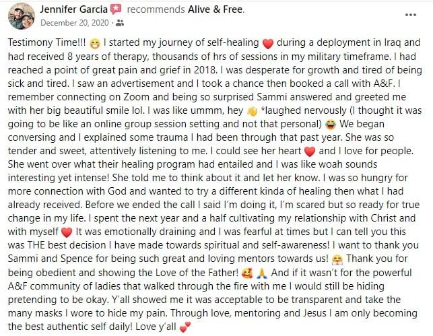
Task: Click the word recommends in the header
Action: click(x=156, y=9)
